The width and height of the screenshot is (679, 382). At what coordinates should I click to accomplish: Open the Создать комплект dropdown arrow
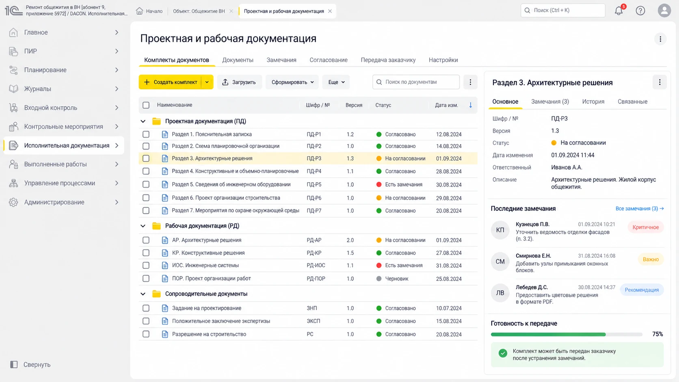click(x=207, y=82)
